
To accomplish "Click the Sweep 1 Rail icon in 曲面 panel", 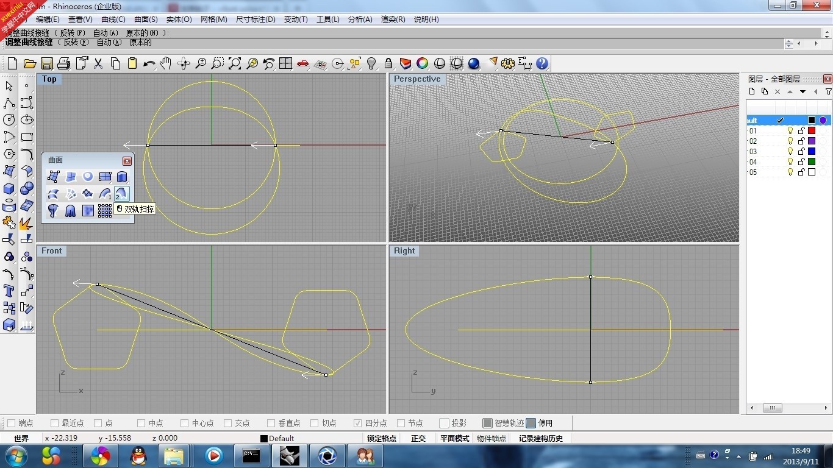I will pos(105,194).
